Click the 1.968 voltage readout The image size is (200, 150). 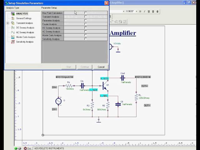click(93, 90)
